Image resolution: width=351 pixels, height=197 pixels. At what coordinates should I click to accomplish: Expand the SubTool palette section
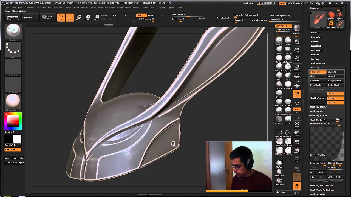point(315,33)
